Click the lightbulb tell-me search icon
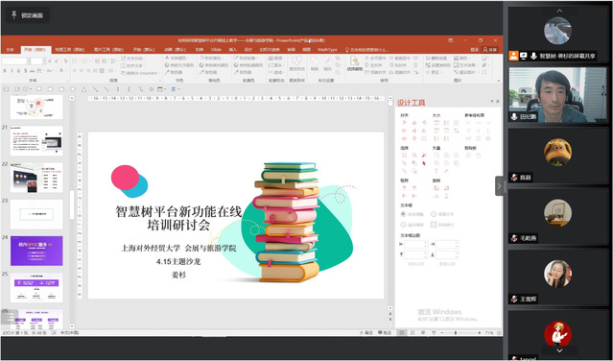Screen dimensions: 613x361 click(x=346, y=50)
